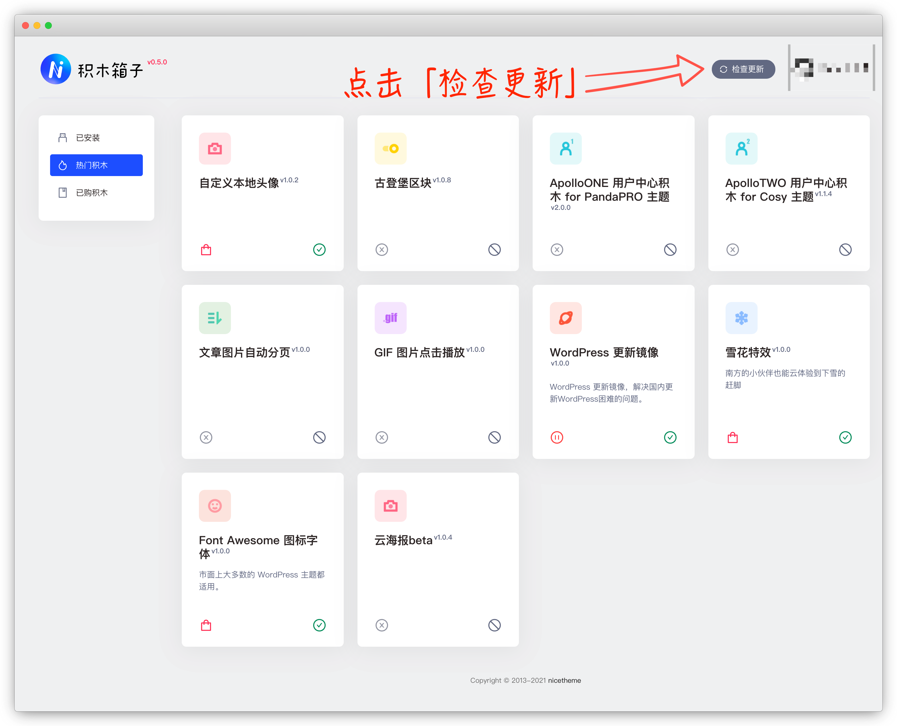The image size is (897, 726).
Task: Toggle green check on Font Awesome card
Action: click(319, 625)
